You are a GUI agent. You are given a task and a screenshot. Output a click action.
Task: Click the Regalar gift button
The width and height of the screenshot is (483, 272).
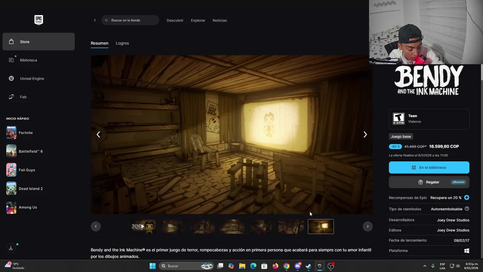[429, 182]
